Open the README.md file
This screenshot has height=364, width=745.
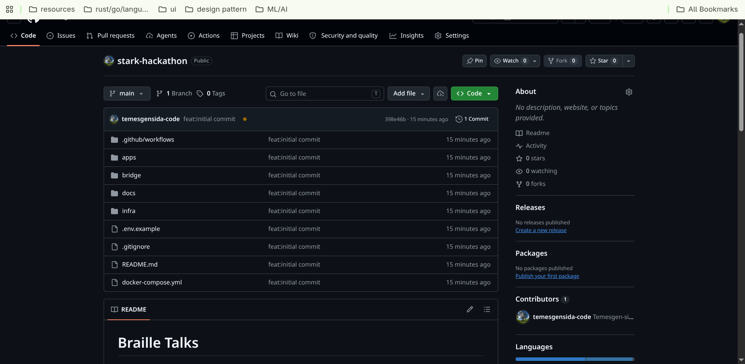(x=140, y=265)
